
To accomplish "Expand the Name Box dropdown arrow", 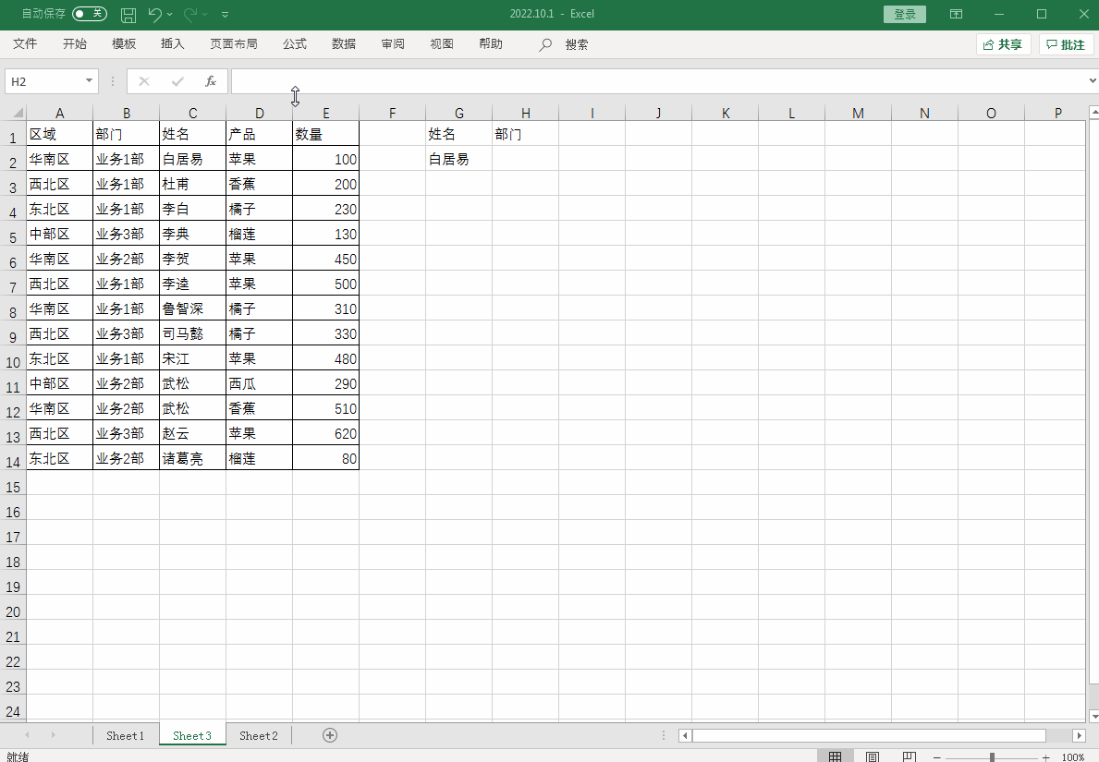I will 89,81.
